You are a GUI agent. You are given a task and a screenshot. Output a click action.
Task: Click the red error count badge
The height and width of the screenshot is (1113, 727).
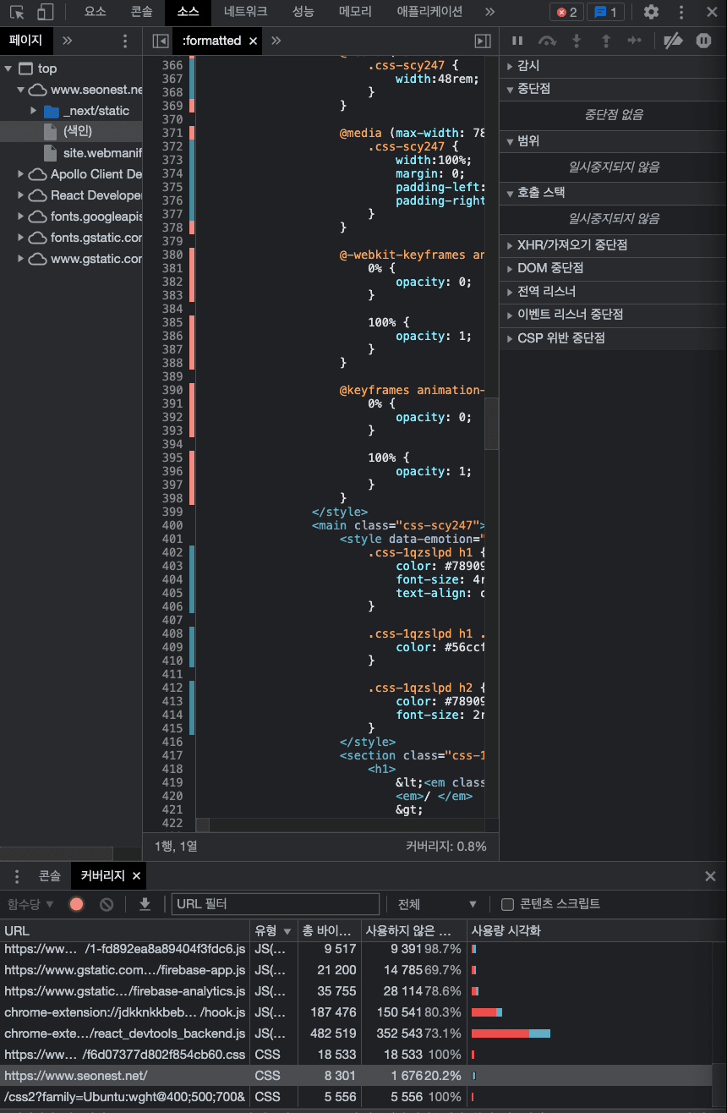[566, 12]
